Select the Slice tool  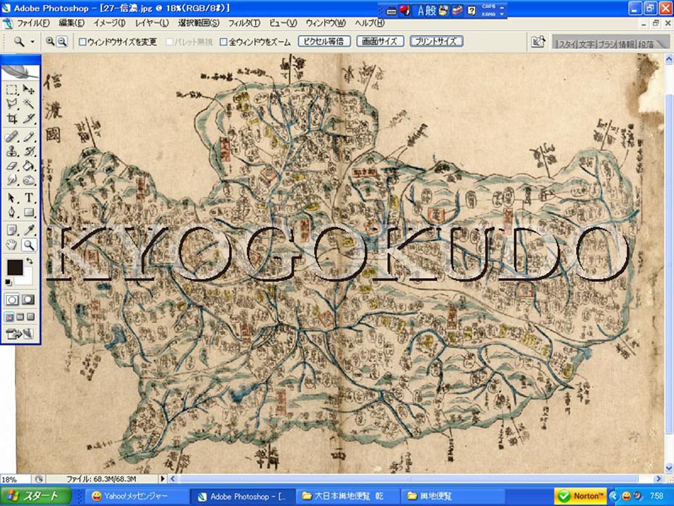pyautogui.click(x=29, y=119)
